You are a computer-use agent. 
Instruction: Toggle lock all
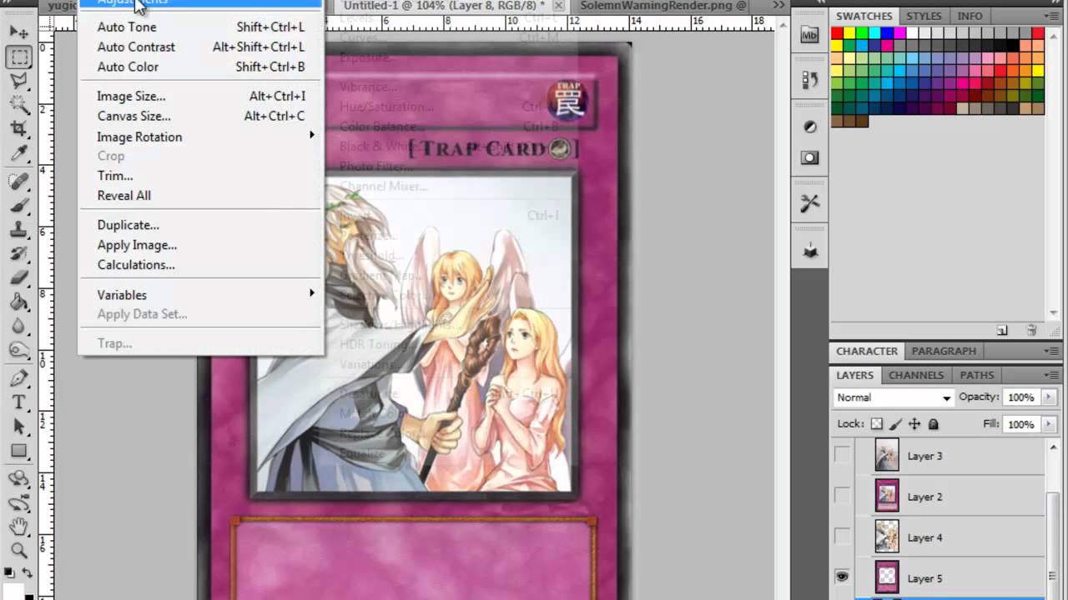934,424
